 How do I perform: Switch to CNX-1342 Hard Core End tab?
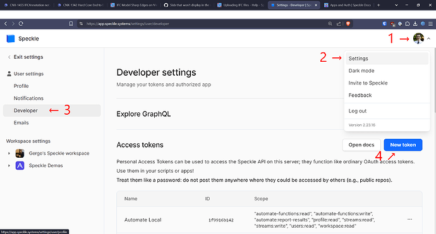80,5
